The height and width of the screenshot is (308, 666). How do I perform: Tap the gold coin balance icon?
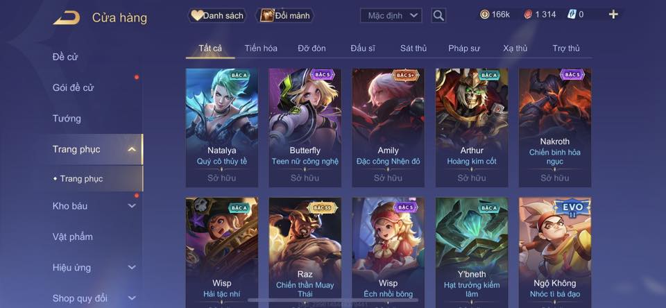tap(484, 15)
